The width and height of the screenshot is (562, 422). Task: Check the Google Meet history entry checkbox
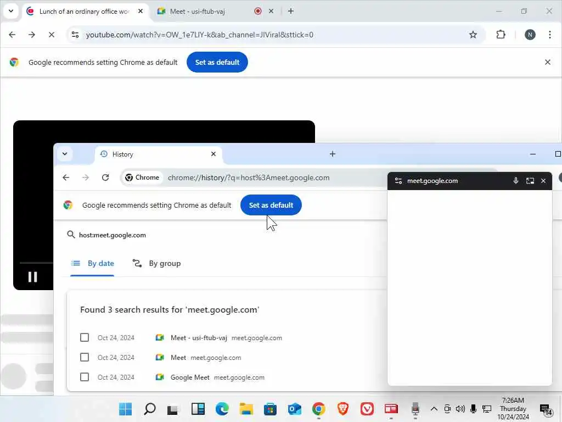[x=85, y=377]
